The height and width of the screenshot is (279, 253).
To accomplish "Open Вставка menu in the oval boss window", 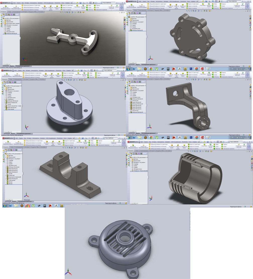I will (x=28, y=71).
